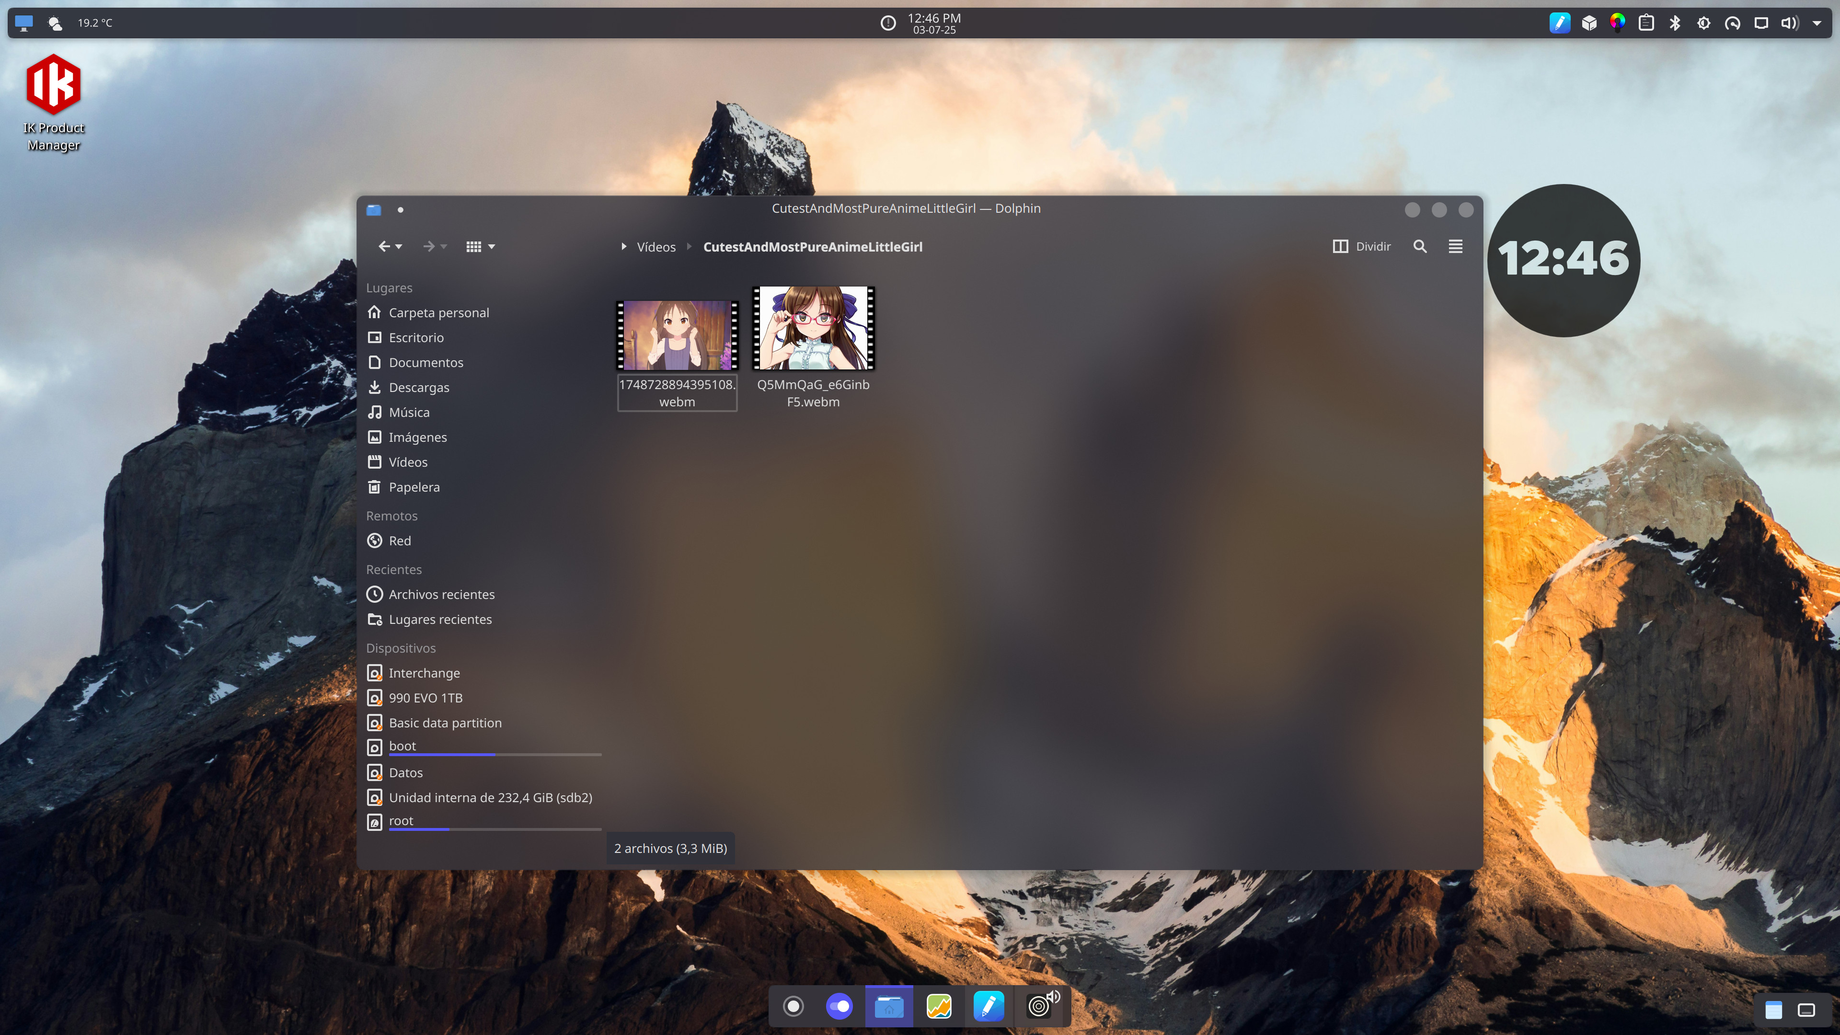Open IK Product Manager desktop icon
The width and height of the screenshot is (1840, 1035).
tap(54, 103)
